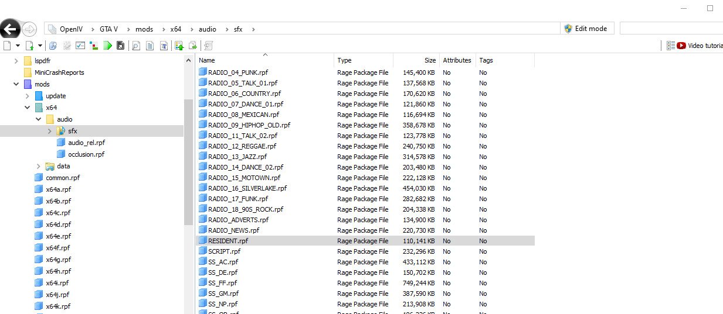Click the red and green blocks toolbar icon

click(94, 45)
